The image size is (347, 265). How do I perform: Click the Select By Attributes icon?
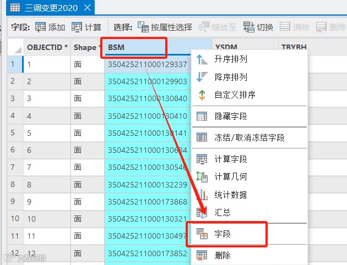[x=143, y=27]
